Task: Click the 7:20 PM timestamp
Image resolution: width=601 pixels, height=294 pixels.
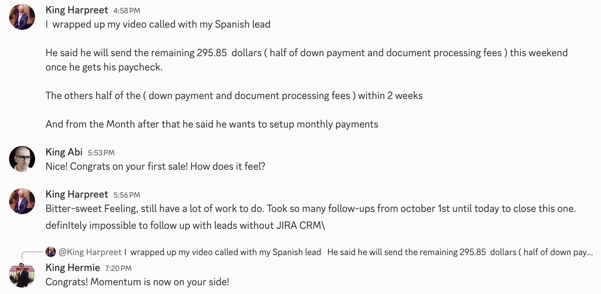Action: click(x=118, y=268)
